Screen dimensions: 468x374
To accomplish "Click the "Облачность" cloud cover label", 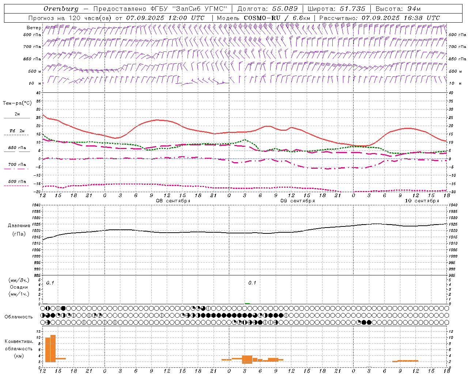I will pyautogui.click(x=19, y=317).
